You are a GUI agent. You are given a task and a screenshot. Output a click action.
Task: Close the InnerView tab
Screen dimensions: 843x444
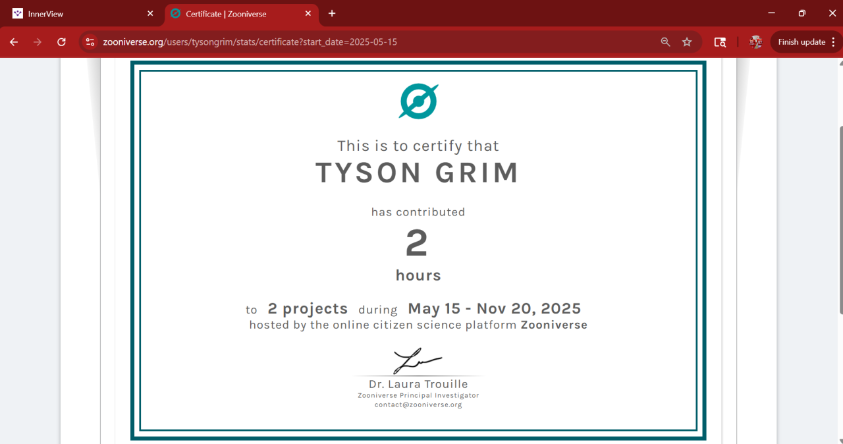(x=150, y=13)
